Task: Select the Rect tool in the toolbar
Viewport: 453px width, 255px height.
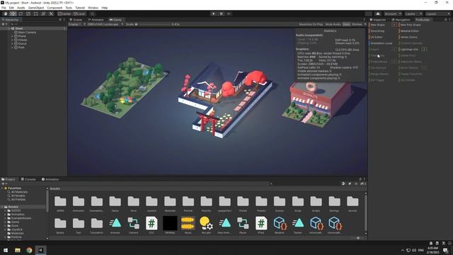Action: tap(36, 14)
